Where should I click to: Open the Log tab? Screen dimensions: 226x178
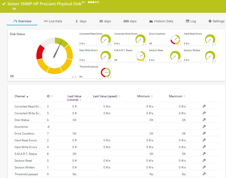[x=191, y=21]
